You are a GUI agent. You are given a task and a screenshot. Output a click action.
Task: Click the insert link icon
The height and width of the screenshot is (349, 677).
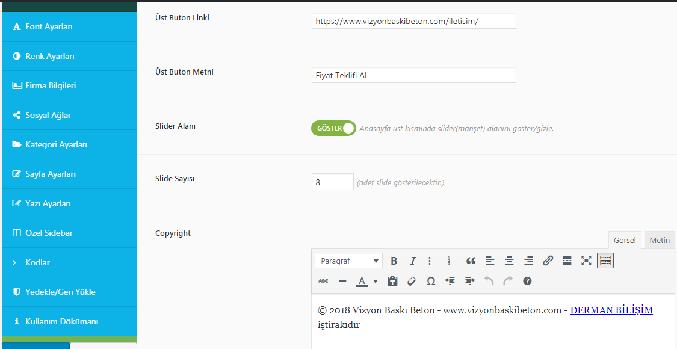[548, 261]
